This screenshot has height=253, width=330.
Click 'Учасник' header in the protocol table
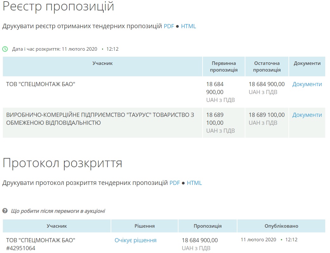point(57,226)
